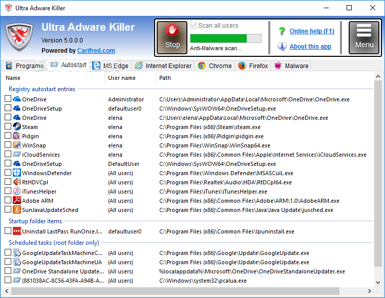The height and width of the screenshot is (298, 385).
Task: Click the LastPass red icon
Action: 17,231
